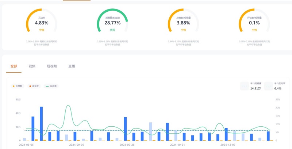292x149 pixels.
Task: Click the dashed icon beside 平均互动率
Action: pos(269,86)
